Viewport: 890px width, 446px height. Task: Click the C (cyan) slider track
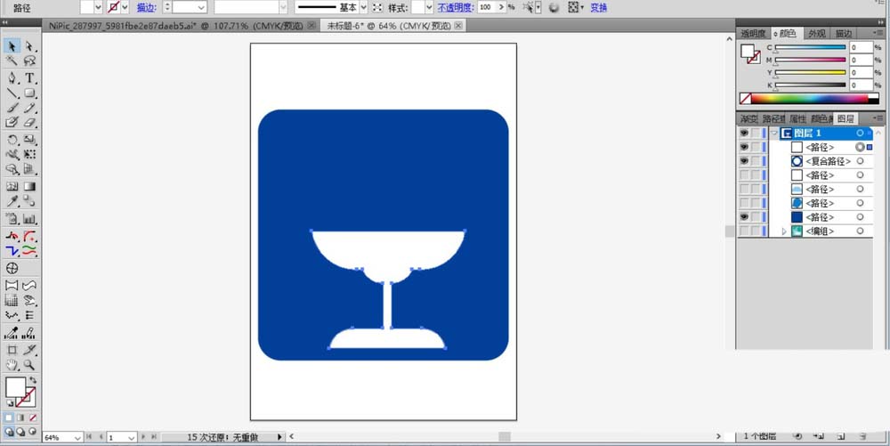pyautogui.click(x=810, y=47)
